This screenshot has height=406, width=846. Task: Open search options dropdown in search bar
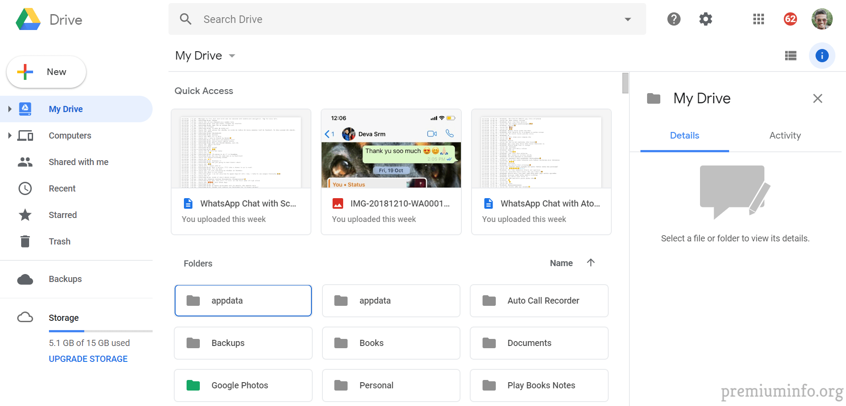tap(627, 19)
